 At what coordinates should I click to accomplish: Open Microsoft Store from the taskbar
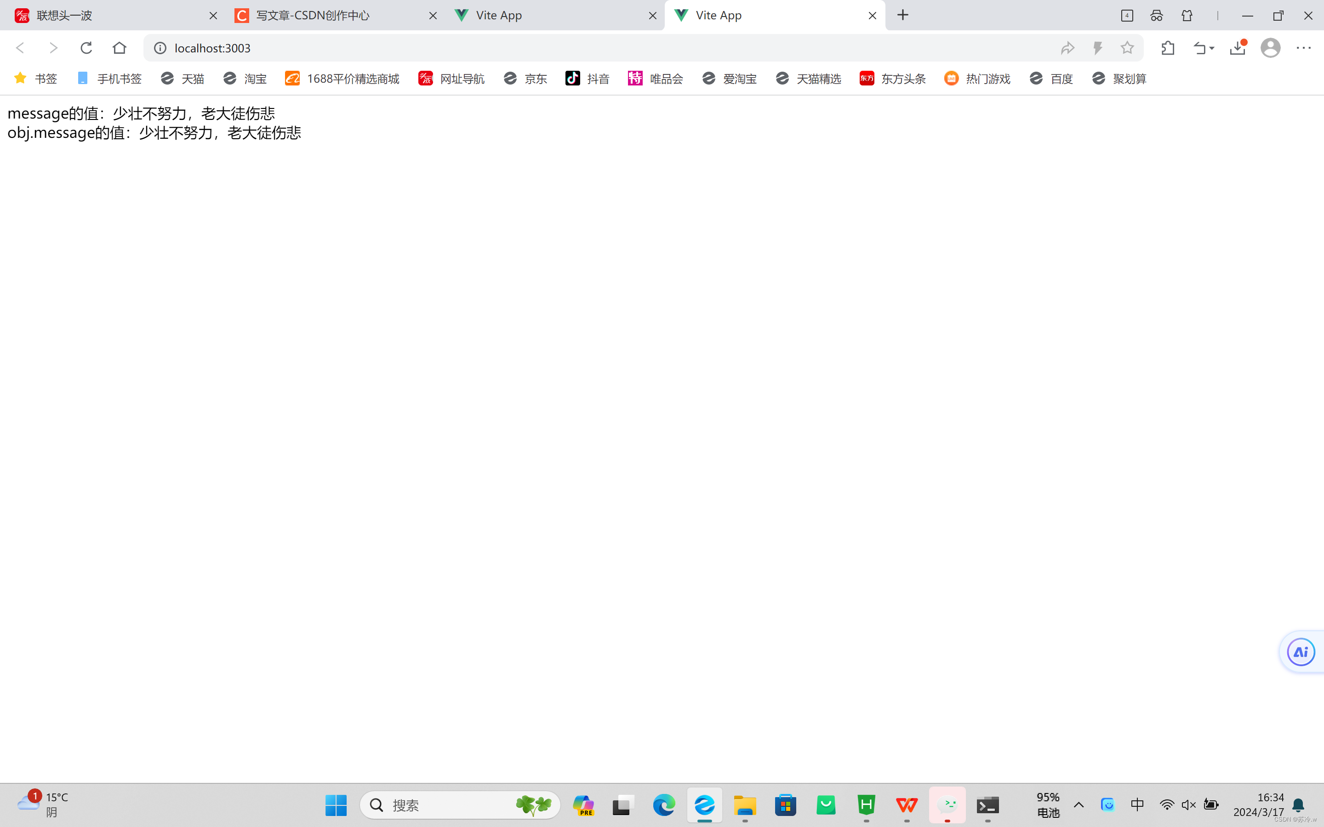click(x=785, y=805)
